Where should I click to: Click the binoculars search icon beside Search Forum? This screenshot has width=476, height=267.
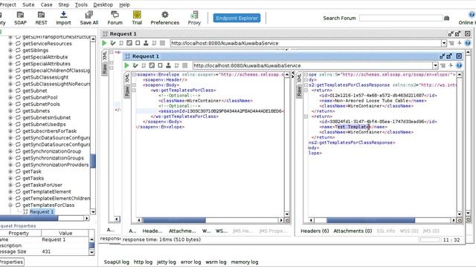point(446,18)
